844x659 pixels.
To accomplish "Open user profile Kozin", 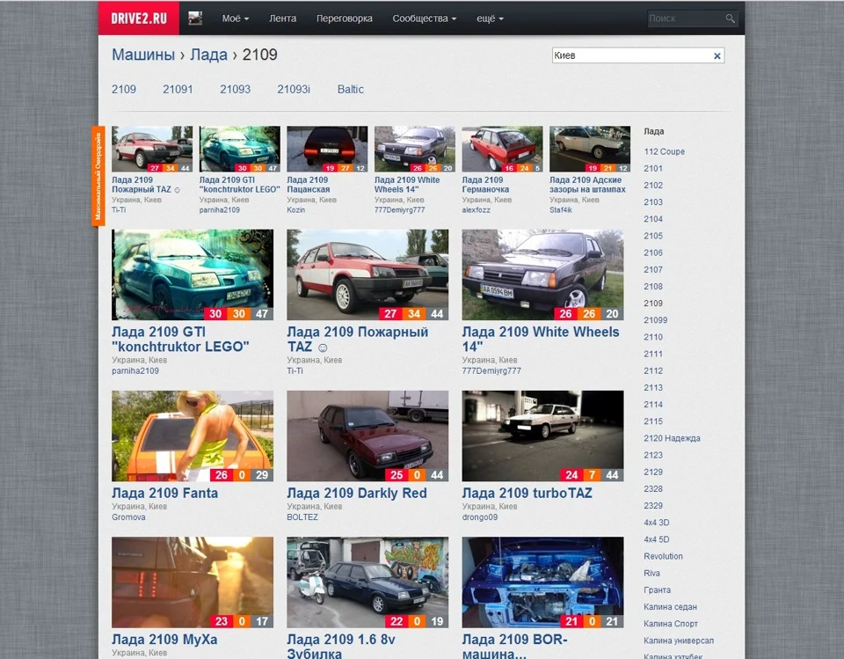I will (x=296, y=210).
